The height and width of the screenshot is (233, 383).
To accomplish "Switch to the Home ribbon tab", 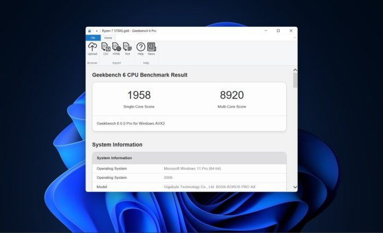I will pos(108,38).
